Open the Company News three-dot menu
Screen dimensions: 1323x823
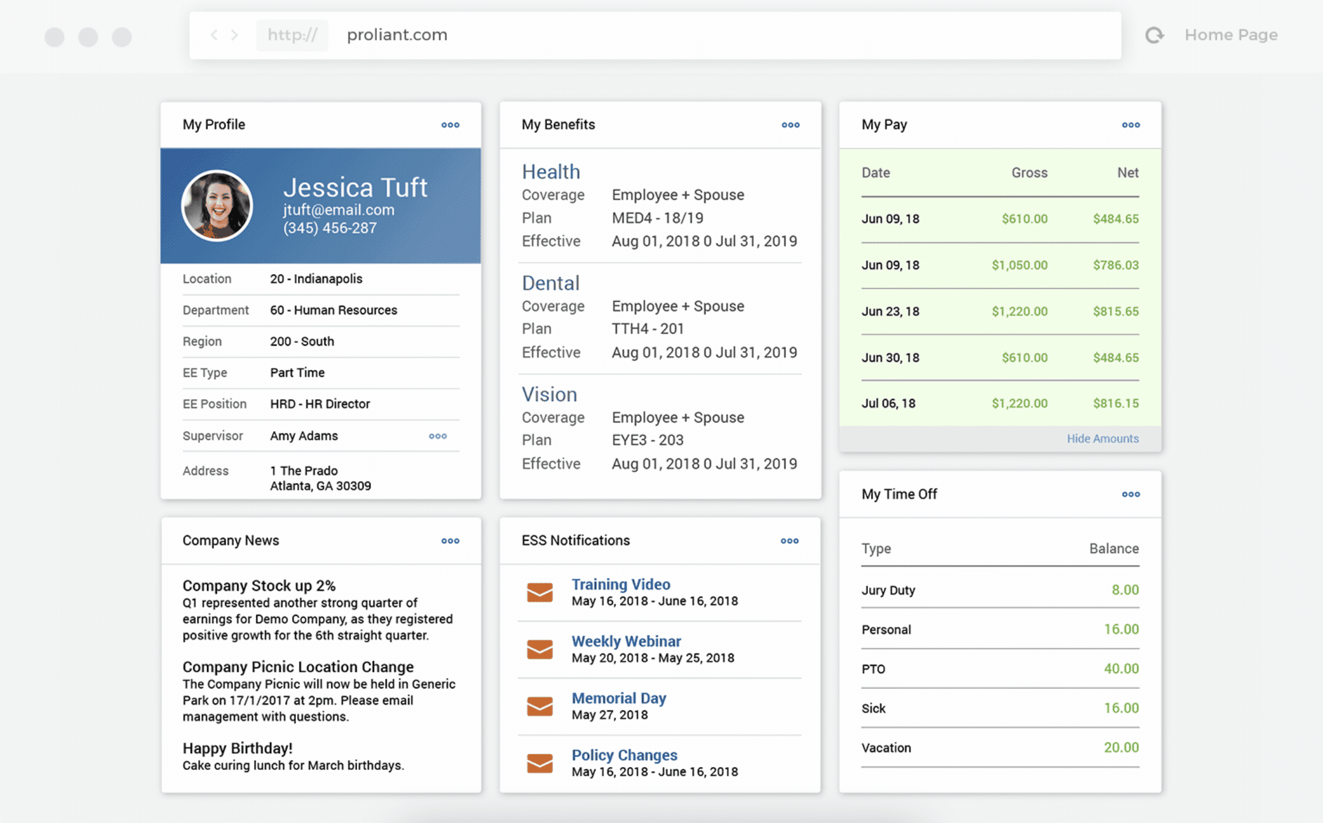click(450, 541)
